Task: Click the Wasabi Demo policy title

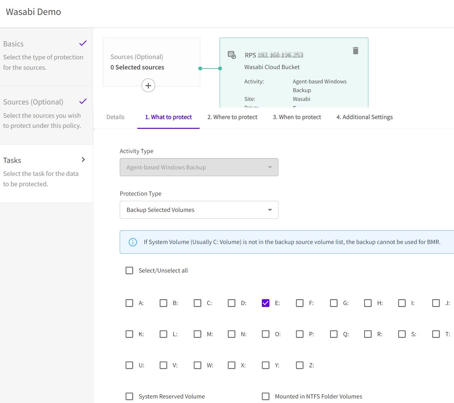Action: (x=33, y=12)
